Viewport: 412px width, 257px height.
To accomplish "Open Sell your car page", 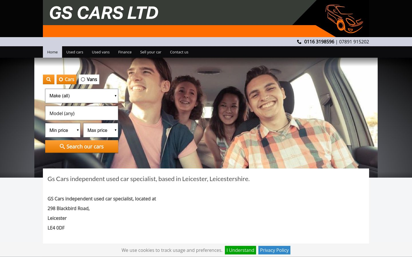I will pos(151,52).
